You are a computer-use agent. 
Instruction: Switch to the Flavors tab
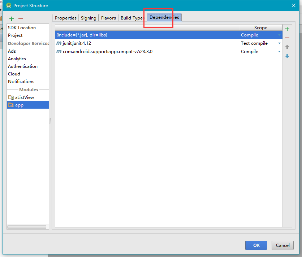click(108, 18)
